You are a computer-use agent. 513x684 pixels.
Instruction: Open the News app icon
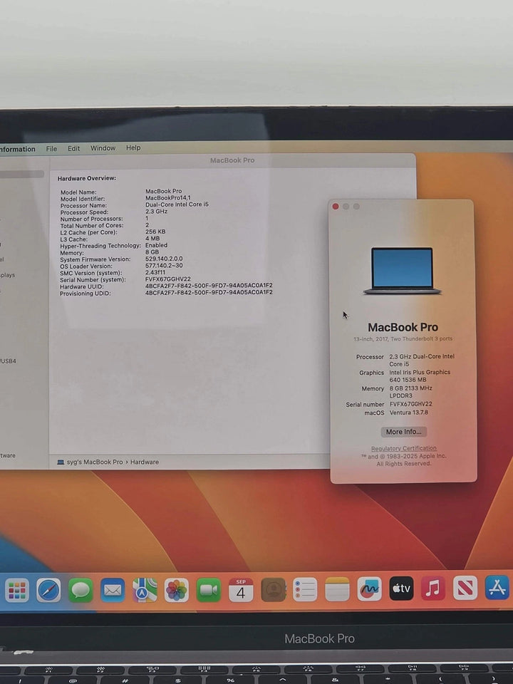pos(465,588)
